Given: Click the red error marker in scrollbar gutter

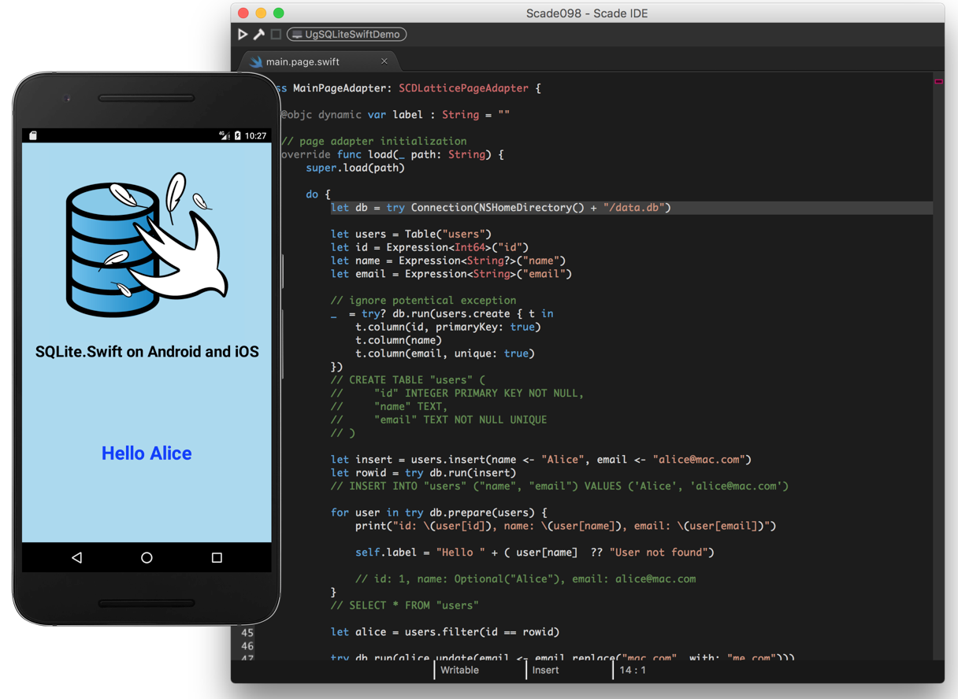Looking at the screenshot, I should pos(938,81).
